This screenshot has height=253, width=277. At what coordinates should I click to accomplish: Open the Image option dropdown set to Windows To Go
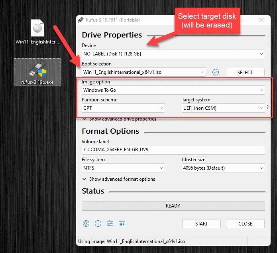click(173, 90)
